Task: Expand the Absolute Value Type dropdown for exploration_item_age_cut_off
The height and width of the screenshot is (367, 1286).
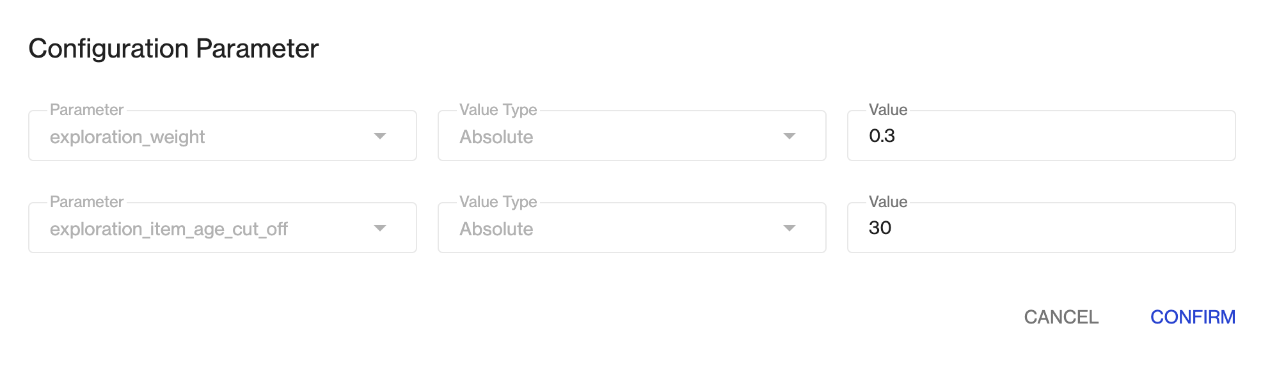Action: click(x=631, y=228)
